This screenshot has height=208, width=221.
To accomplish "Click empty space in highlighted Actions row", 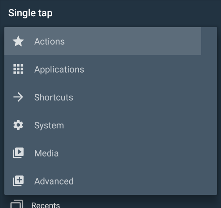I will [136, 42].
